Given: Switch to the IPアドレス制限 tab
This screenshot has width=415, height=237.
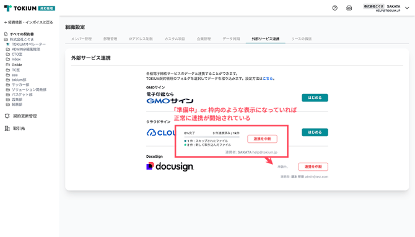Looking at the screenshot, I should coord(141,39).
